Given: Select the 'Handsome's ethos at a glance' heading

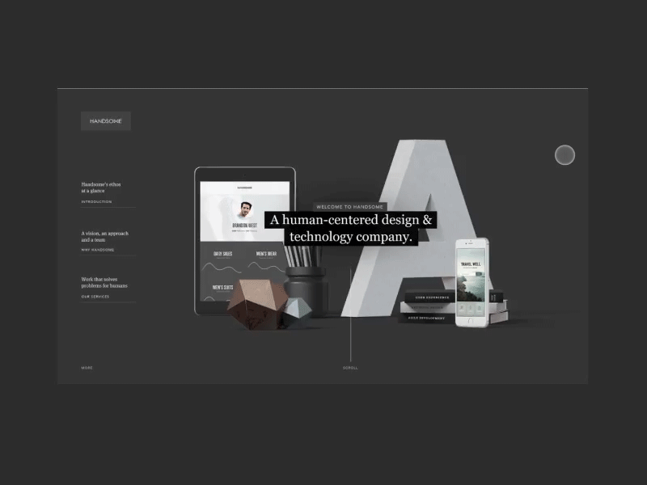Looking at the screenshot, I should click(102, 187).
